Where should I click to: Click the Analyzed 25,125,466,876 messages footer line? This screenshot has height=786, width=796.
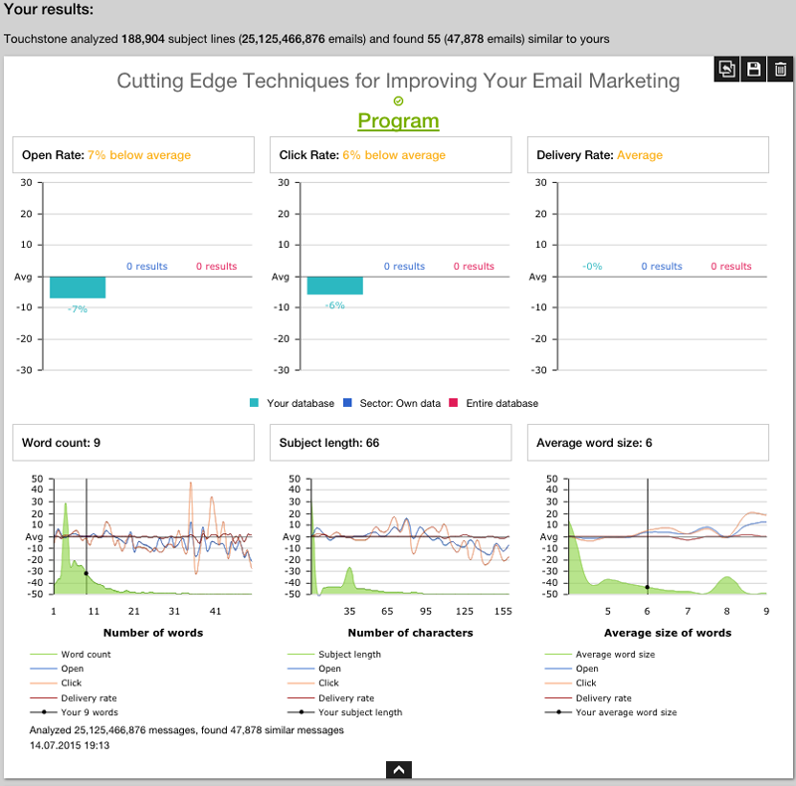(x=186, y=730)
